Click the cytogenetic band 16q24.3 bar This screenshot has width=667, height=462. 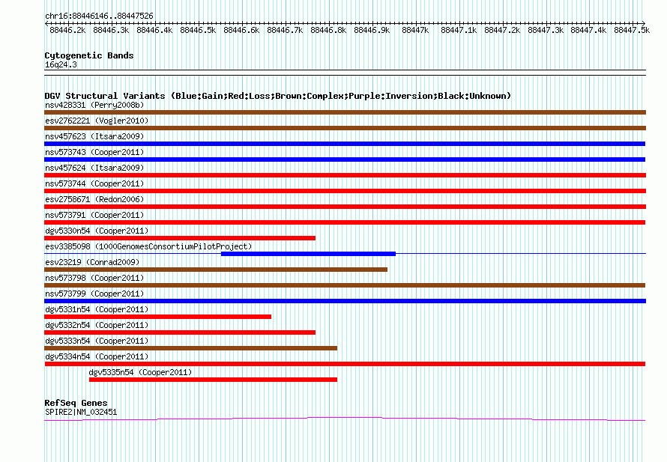point(345,73)
